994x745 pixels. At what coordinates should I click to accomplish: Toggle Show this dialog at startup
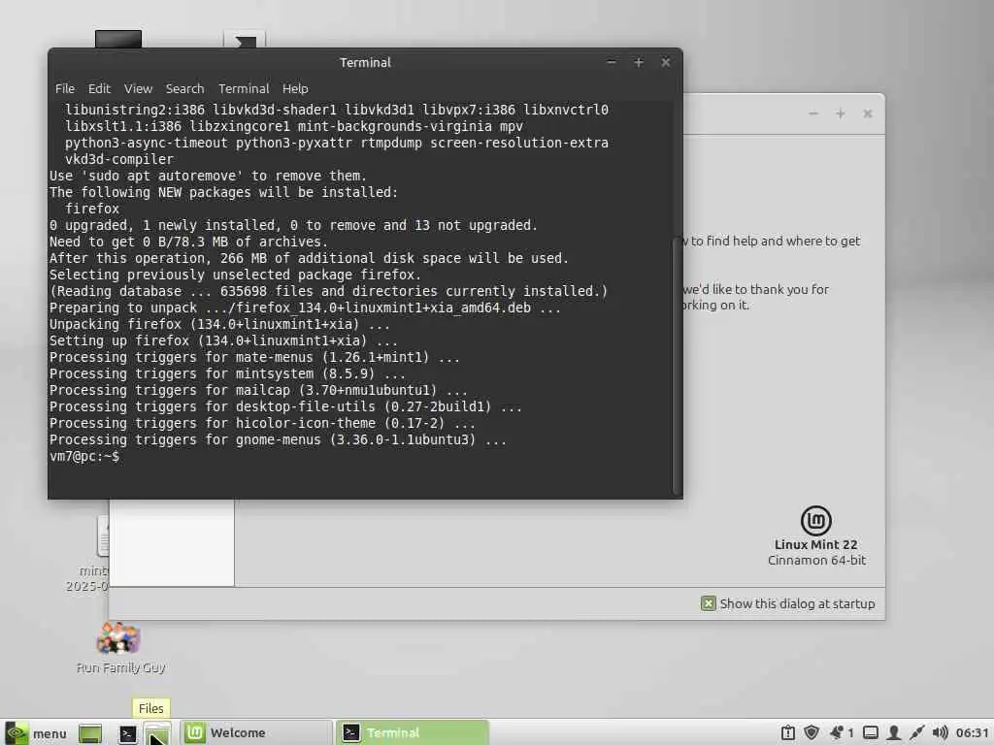pyautogui.click(x=708, y=603)
